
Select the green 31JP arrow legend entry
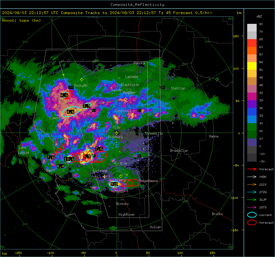(x=252, y=200)
